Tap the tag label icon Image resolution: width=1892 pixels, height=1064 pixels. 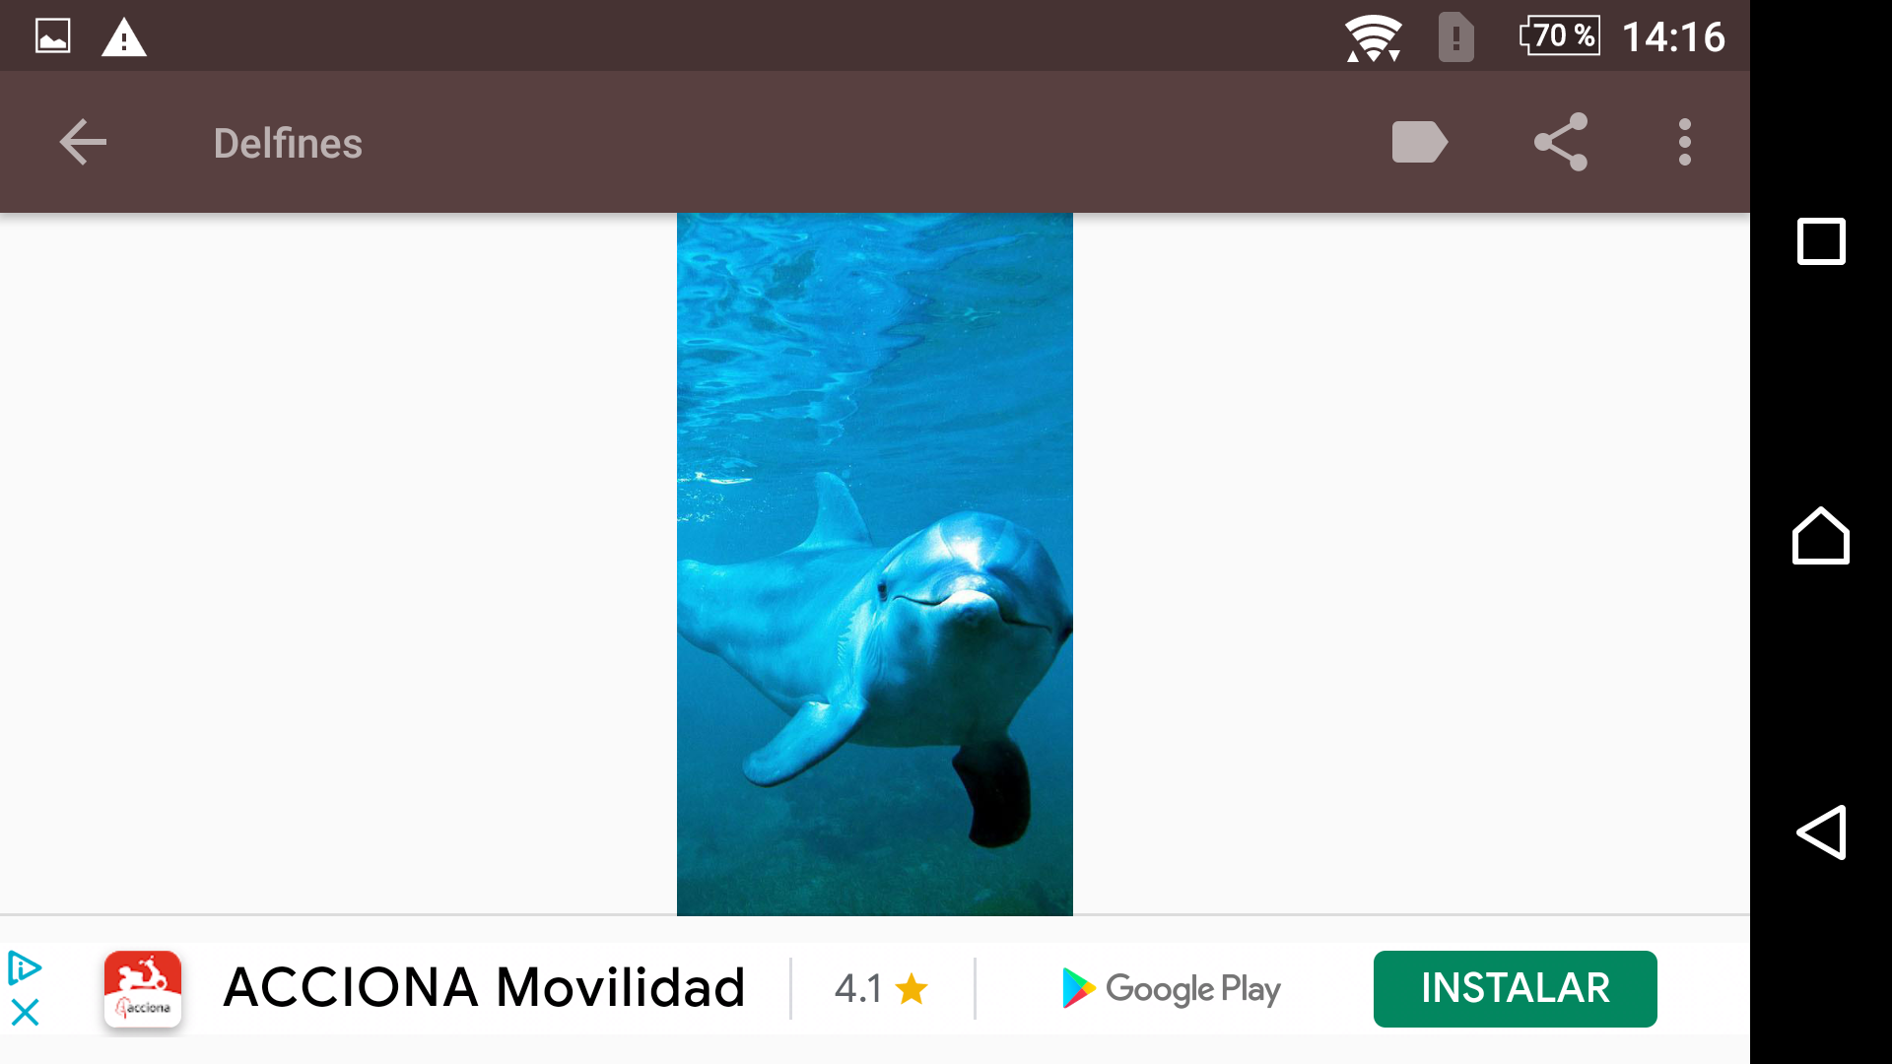1419,142
